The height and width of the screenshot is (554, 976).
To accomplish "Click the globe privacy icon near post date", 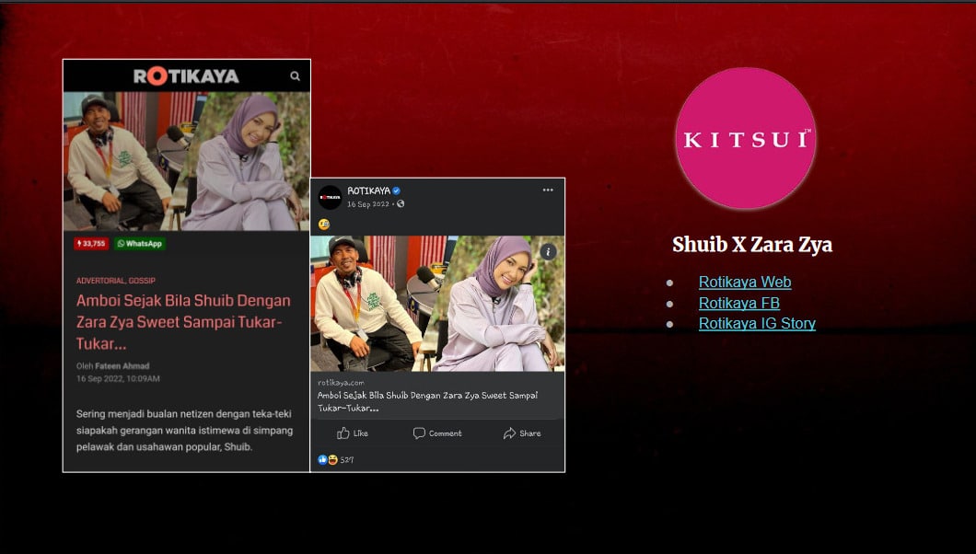I will pyautogui.click(x=401, y=204).
